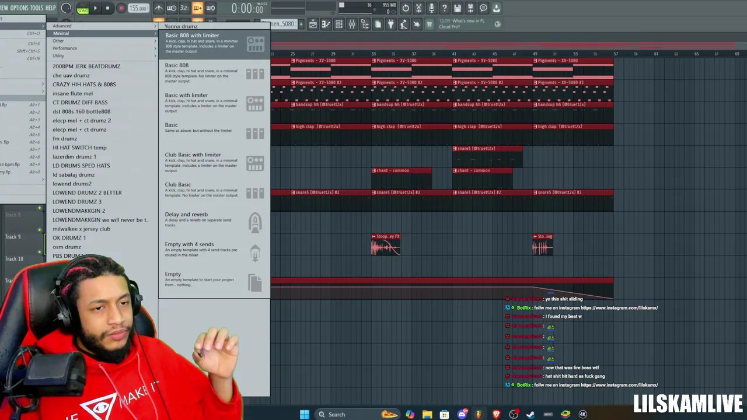Open the plugin picker plug icon
This screenshot has height=420, width=747.
(390, 24)
